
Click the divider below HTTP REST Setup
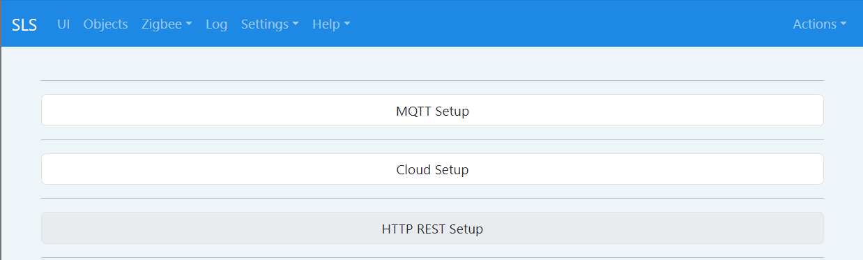point(432,257)
